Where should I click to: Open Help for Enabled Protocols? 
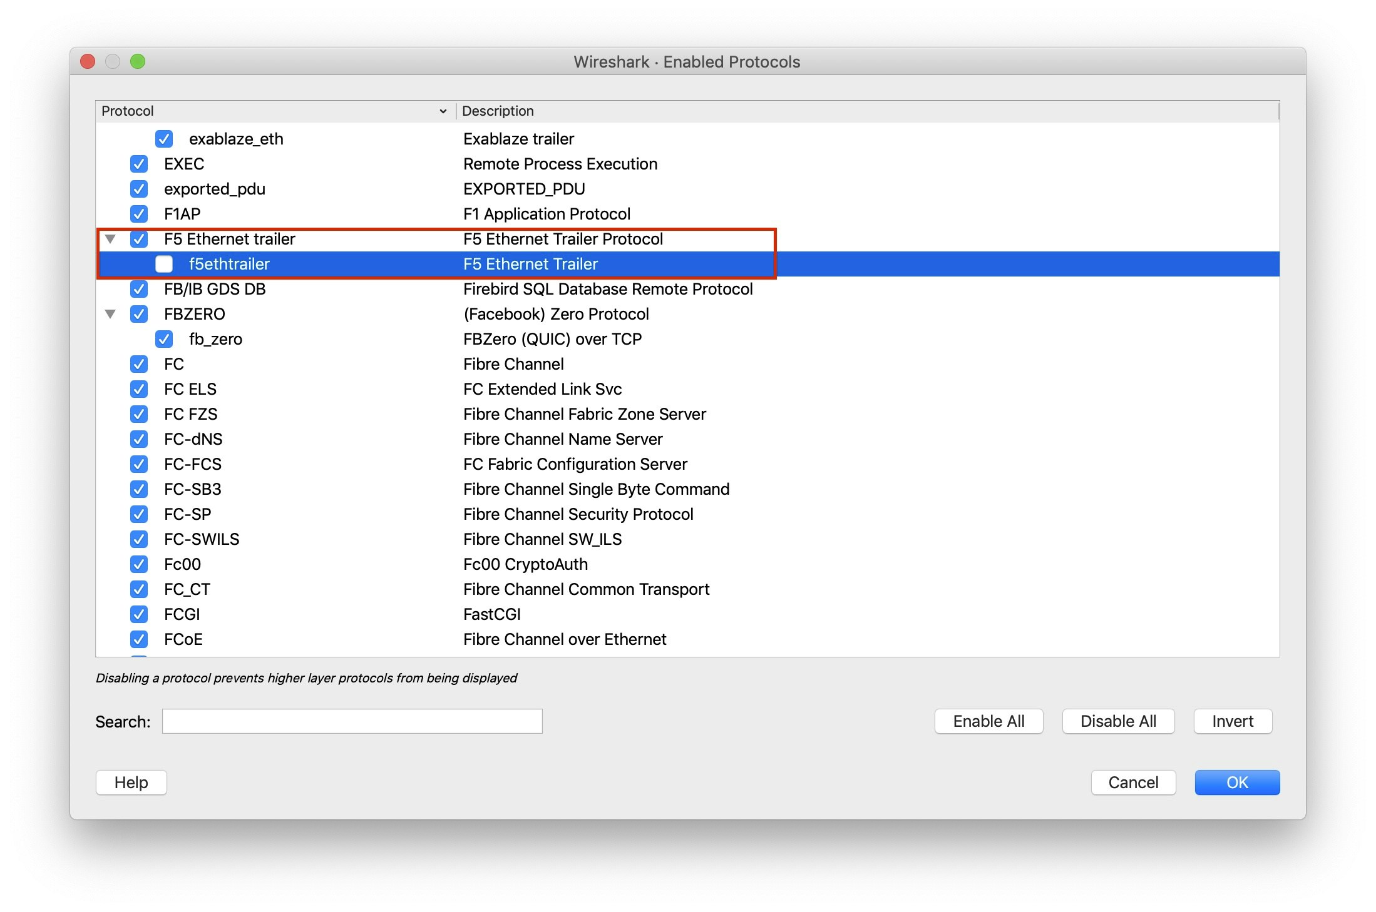(131, 783)
